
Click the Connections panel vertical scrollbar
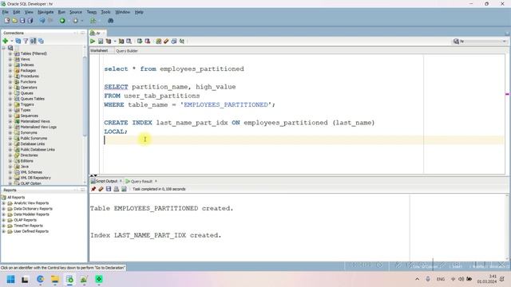[85, 96]
